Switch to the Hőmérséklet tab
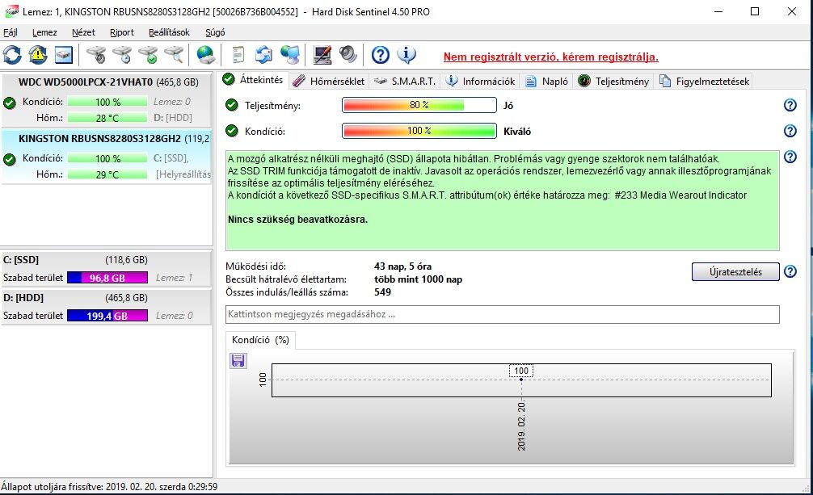Viewport: 813px width, 495px height. point(329,81)
